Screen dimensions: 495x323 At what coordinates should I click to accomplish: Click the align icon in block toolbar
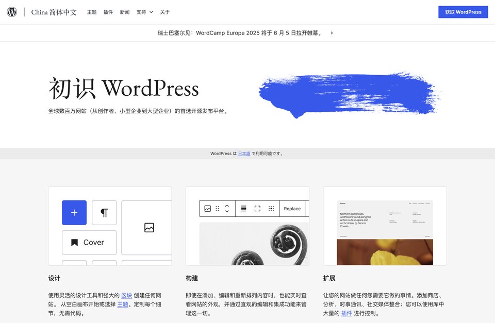point(244,209)
